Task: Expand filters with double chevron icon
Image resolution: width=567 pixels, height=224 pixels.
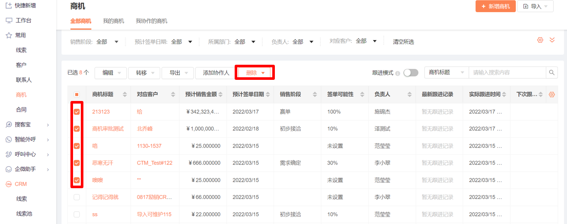Action: [x=552, y=40]
